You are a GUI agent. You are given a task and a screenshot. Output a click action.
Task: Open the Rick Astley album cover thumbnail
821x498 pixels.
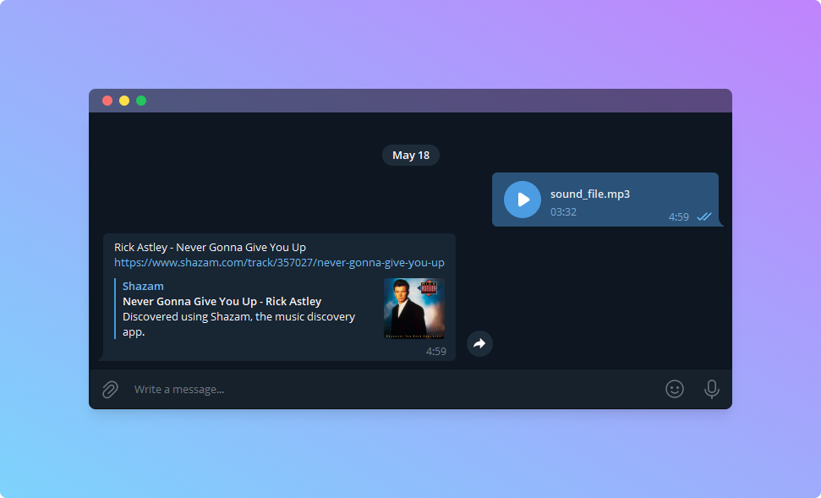pyautogui.click(x=414, y=309)
